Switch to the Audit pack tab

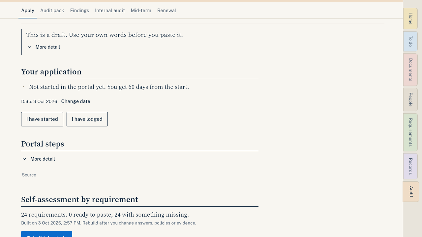pyautogui.click(x=52, y=11)
